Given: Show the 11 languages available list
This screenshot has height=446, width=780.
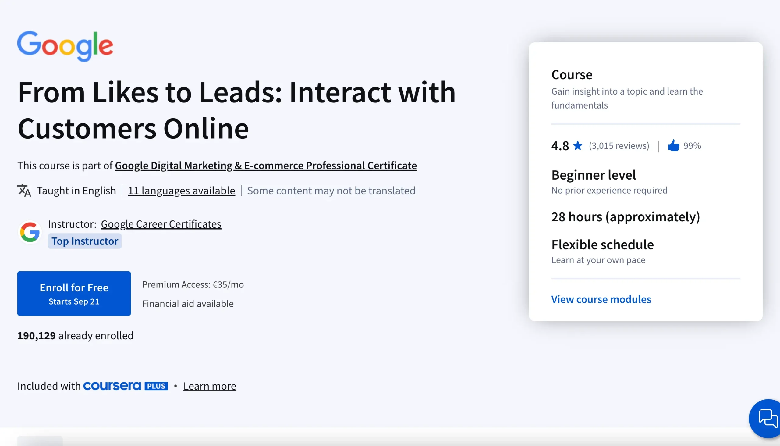Looking at the screenshot, I should tap(182, 191).
